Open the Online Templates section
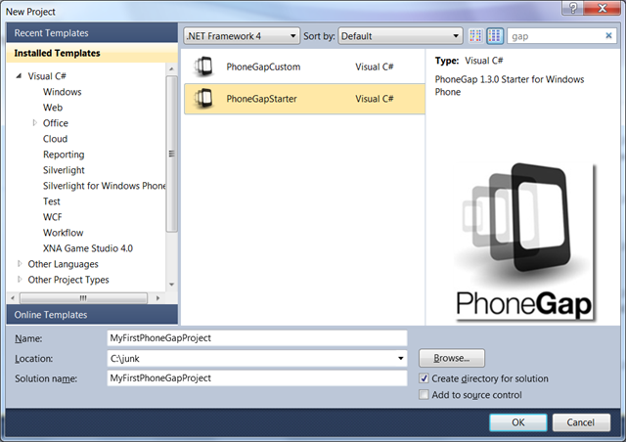The width and height of the screenshot is (626, 442). point(92,315)
